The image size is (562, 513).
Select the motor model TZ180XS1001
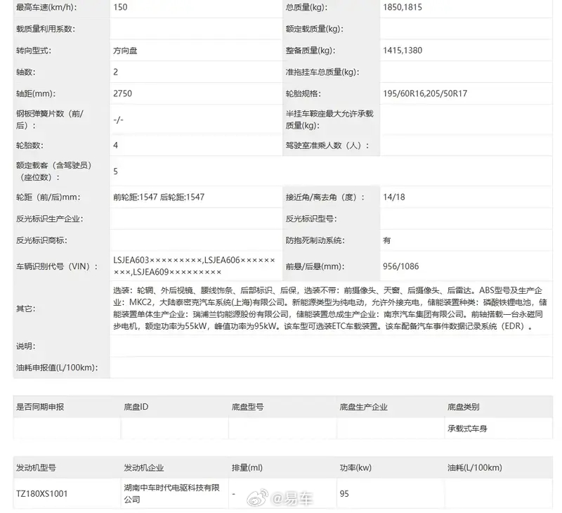[42, 493]
